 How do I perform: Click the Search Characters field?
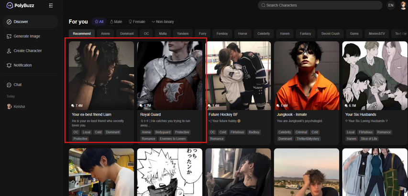[320, 5]
